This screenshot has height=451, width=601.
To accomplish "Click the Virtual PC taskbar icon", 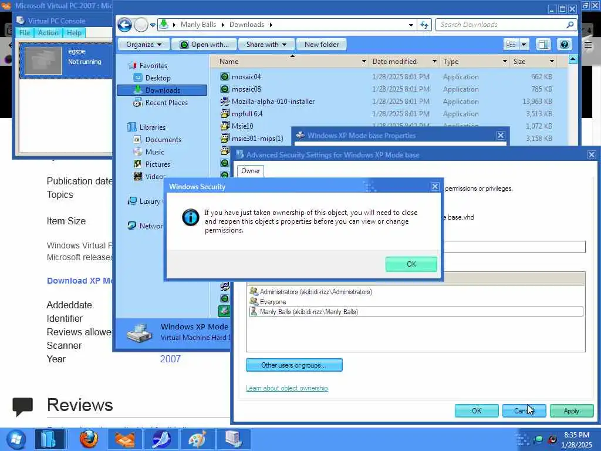I will 234,439.
